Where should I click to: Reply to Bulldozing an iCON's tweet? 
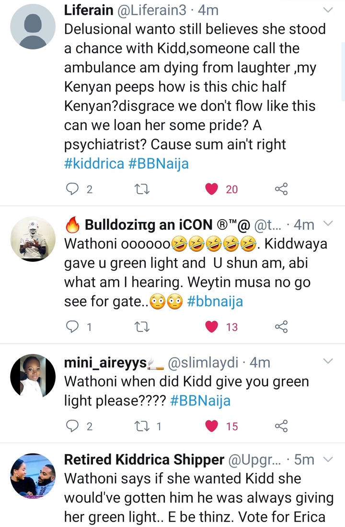[72, 327]
